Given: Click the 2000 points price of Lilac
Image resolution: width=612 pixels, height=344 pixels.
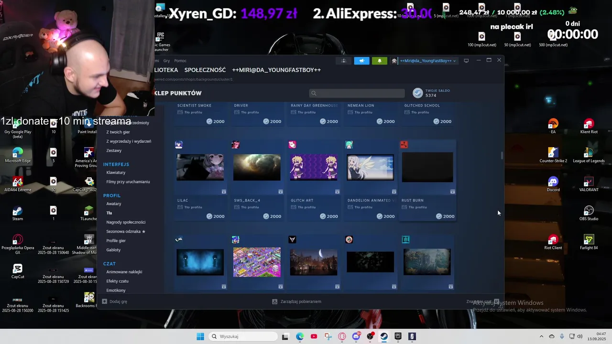Looking at the screenshot, I should click(215, 216).
